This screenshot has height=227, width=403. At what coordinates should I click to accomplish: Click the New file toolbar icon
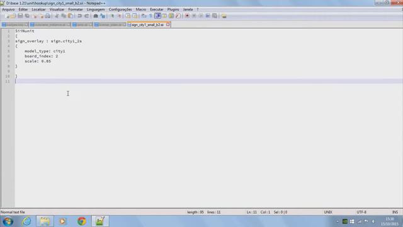[x=7, y=16]
